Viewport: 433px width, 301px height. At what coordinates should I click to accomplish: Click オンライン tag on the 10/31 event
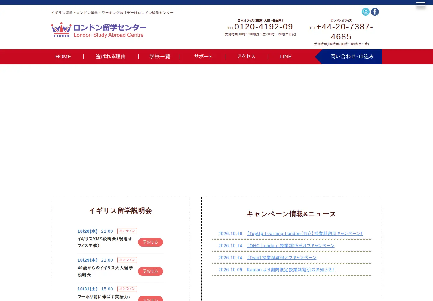[127, 289]
